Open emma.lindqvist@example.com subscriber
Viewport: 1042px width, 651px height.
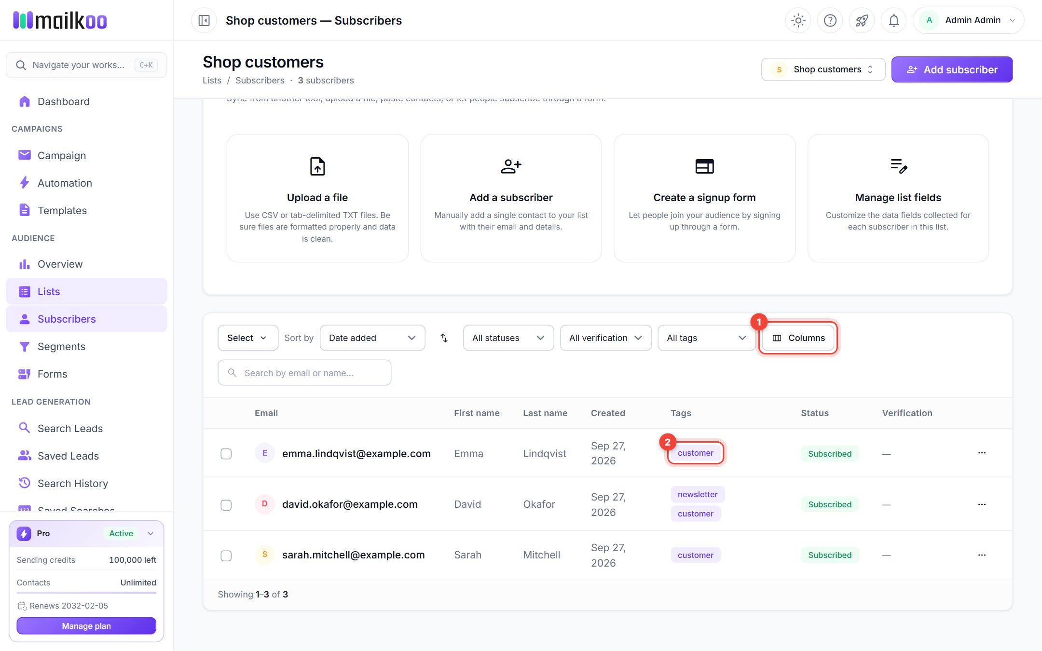coord(356,454)
